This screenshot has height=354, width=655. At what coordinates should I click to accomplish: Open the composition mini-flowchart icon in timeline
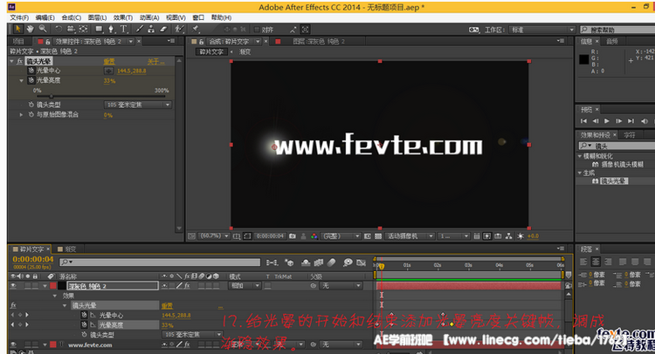coord(272,262)
